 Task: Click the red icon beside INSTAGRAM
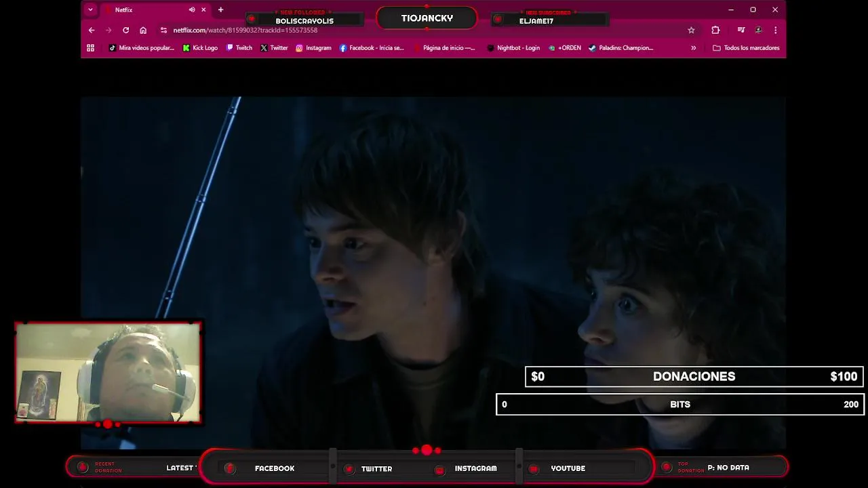coord(439,470)
